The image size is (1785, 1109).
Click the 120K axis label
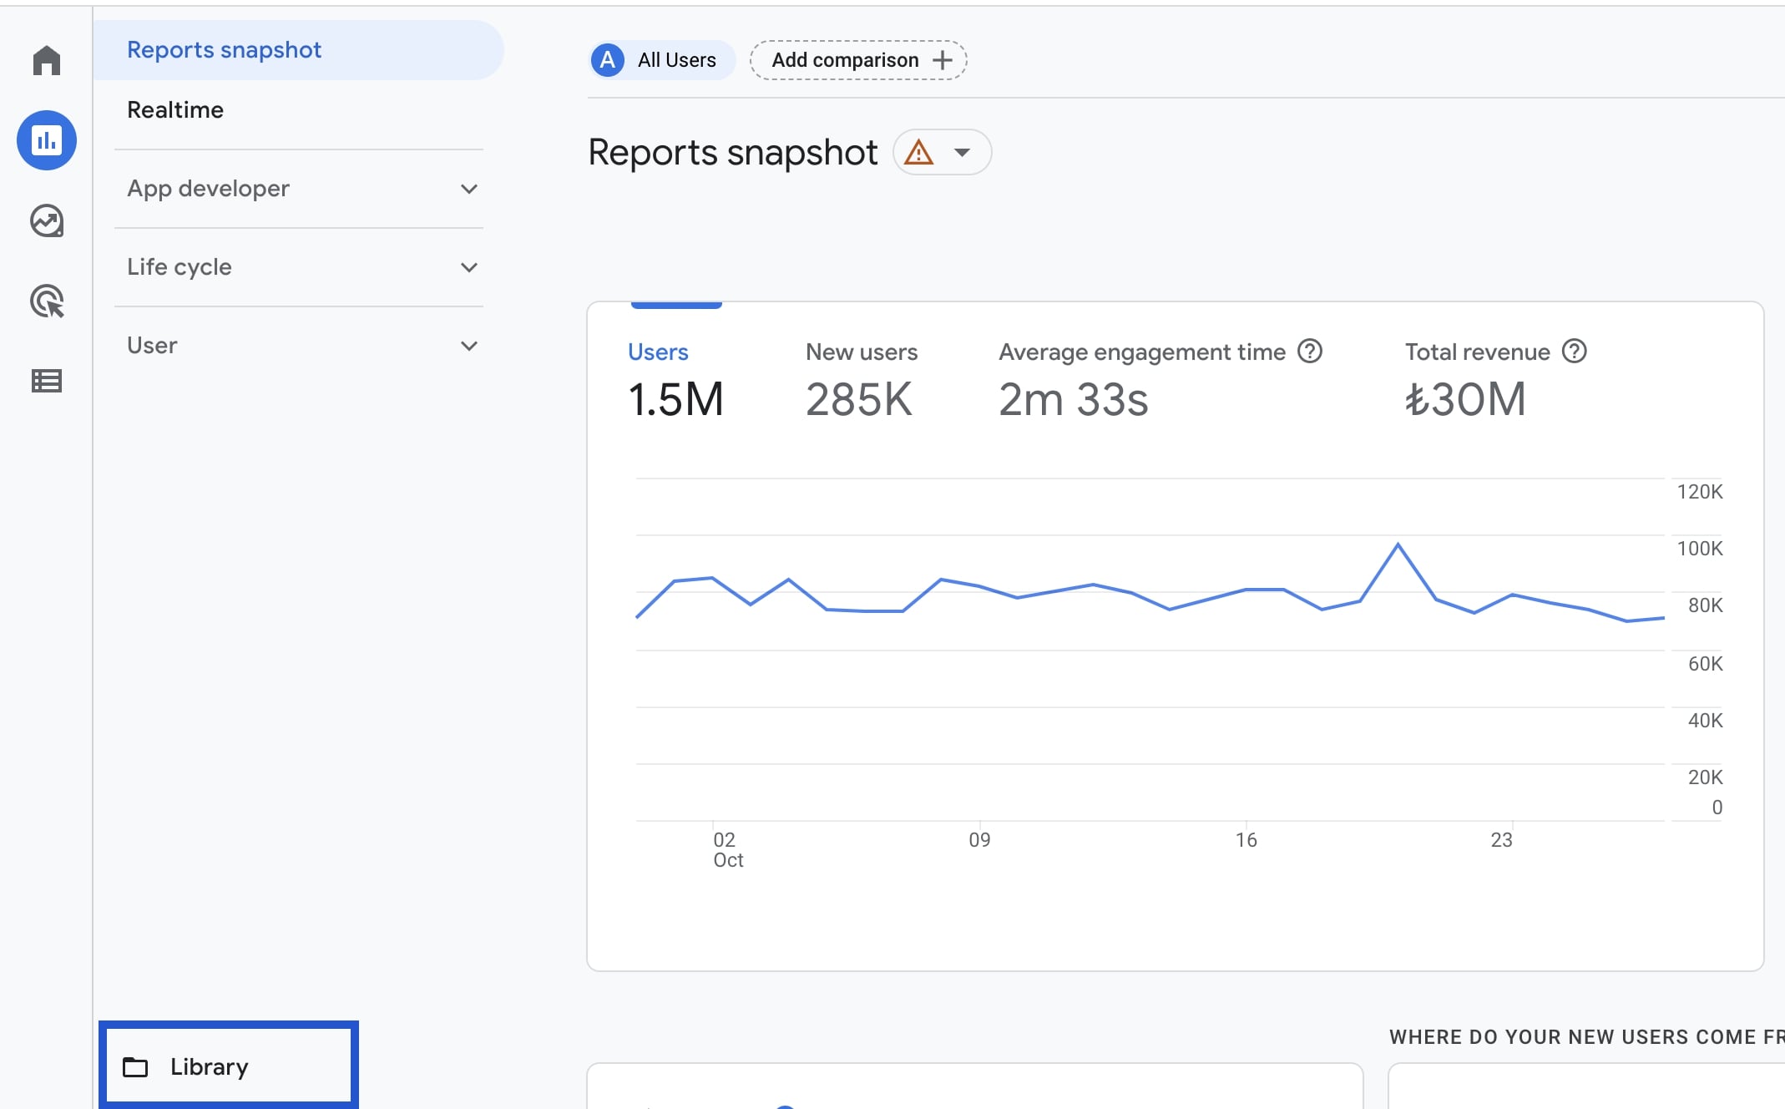[x=1700, y=492]
